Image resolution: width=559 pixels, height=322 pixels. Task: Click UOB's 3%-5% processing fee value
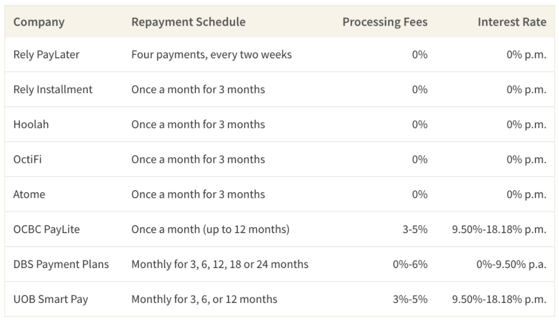point(410,299)
